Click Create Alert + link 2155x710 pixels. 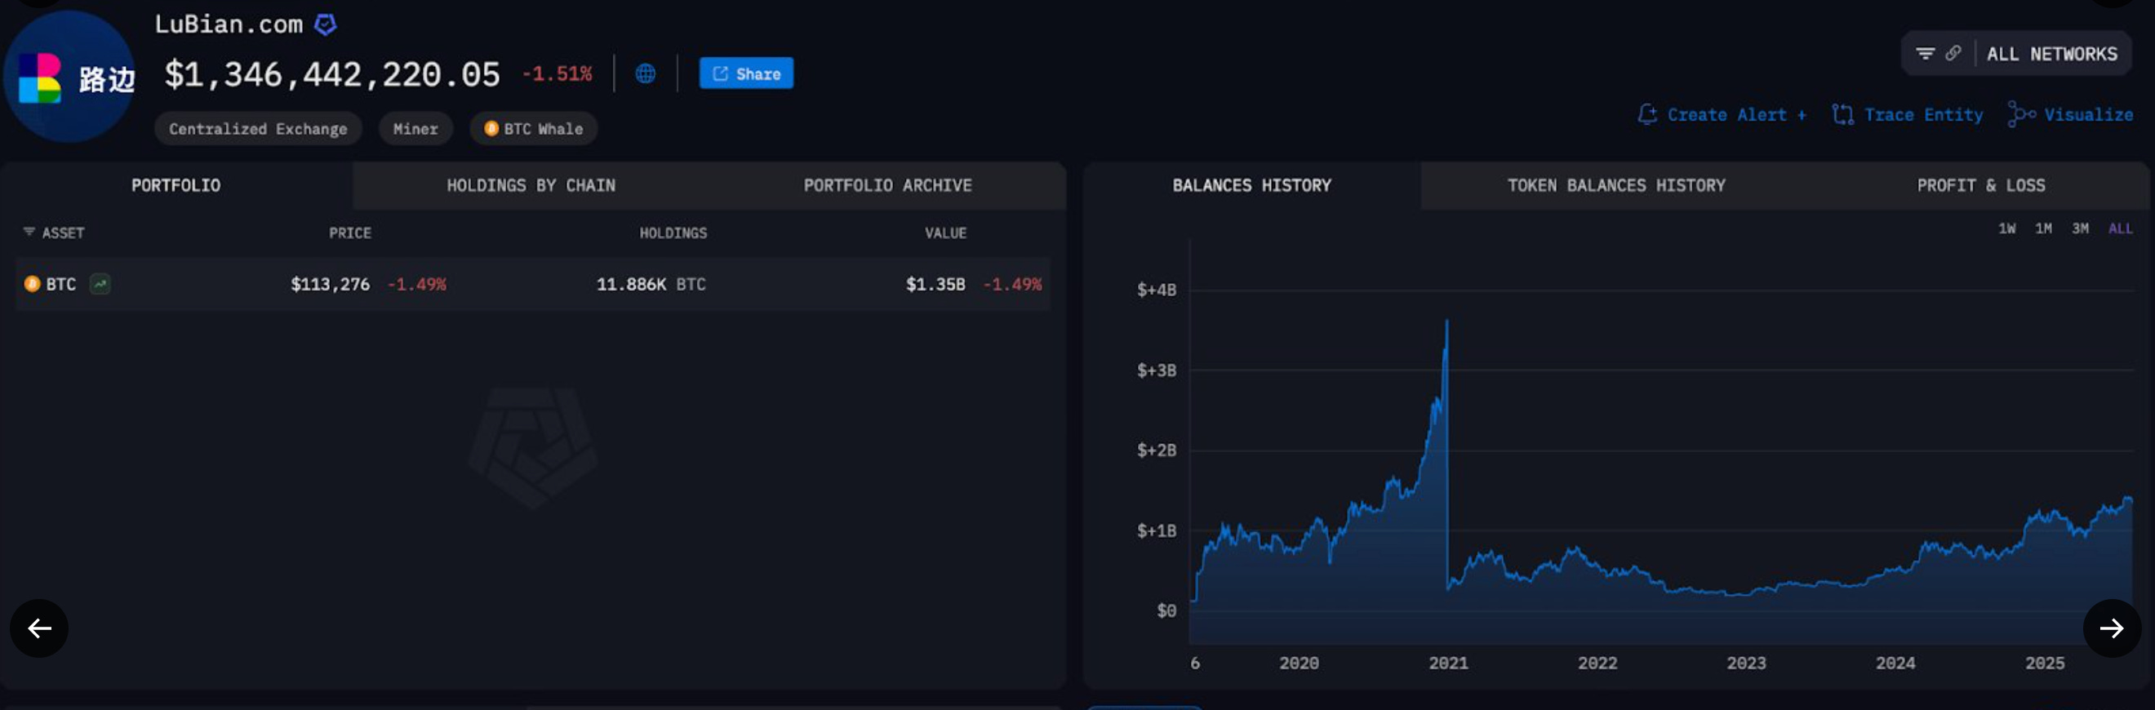tap(1737, 114)
